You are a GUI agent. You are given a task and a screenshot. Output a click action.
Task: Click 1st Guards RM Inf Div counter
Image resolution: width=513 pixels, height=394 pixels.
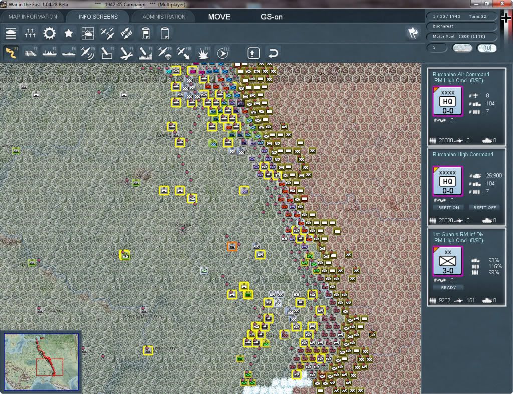(447, 261)
